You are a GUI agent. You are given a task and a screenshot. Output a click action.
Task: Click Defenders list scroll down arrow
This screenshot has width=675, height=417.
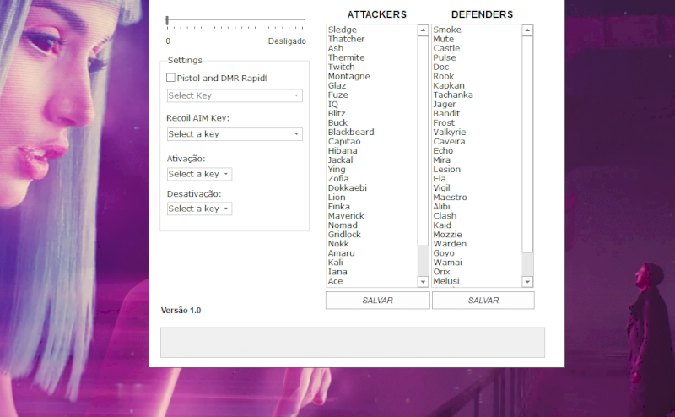click(528, 282)
